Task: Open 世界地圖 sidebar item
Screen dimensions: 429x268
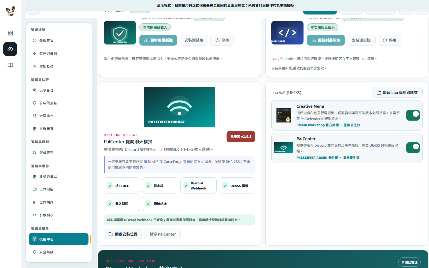Action: [x=59, y=189]
